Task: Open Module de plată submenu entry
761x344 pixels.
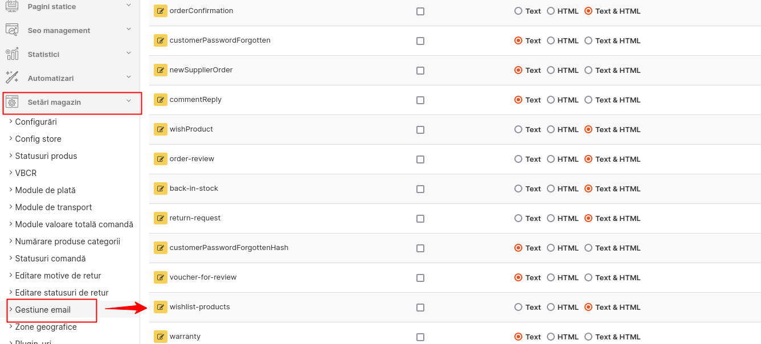Action: click(45, 190)
